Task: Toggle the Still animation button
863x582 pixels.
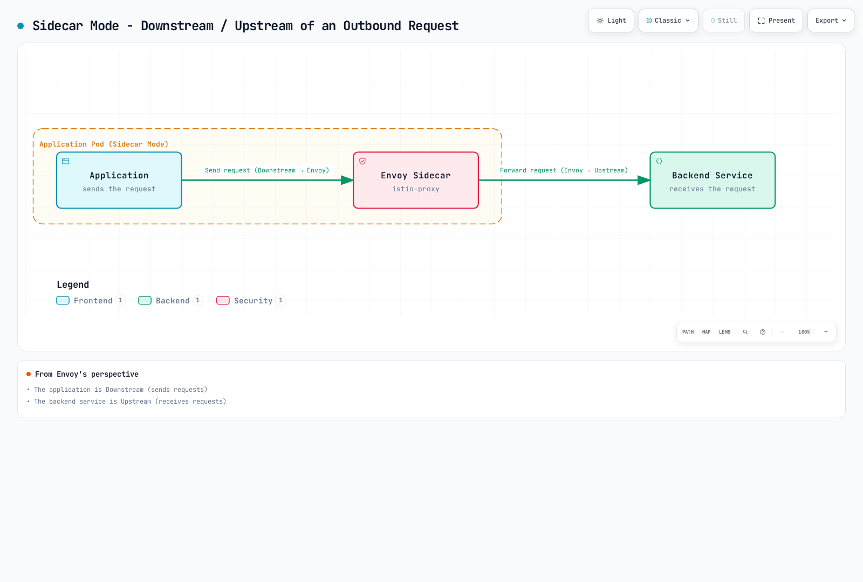Action: [x=724, y=20]
